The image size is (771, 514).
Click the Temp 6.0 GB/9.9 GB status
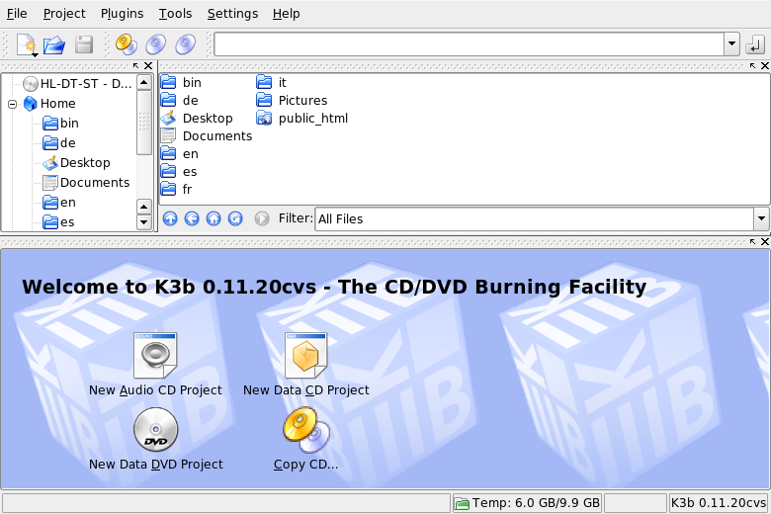(527, 503)
